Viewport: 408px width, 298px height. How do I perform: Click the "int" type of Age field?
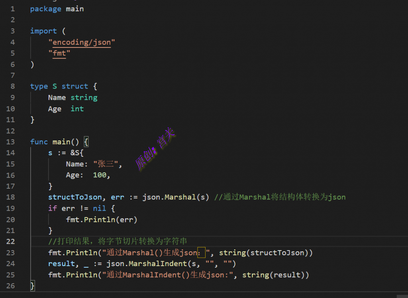pos(77,109)
